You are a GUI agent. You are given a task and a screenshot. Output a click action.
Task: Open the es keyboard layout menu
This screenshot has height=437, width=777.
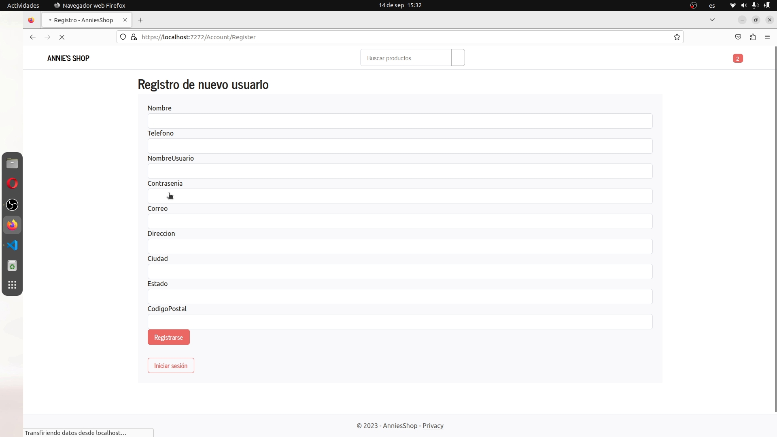point(712,5)
